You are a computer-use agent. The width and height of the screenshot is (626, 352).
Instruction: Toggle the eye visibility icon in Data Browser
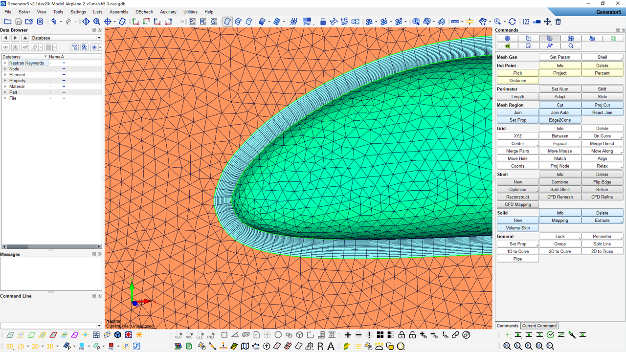pos(5,47)
